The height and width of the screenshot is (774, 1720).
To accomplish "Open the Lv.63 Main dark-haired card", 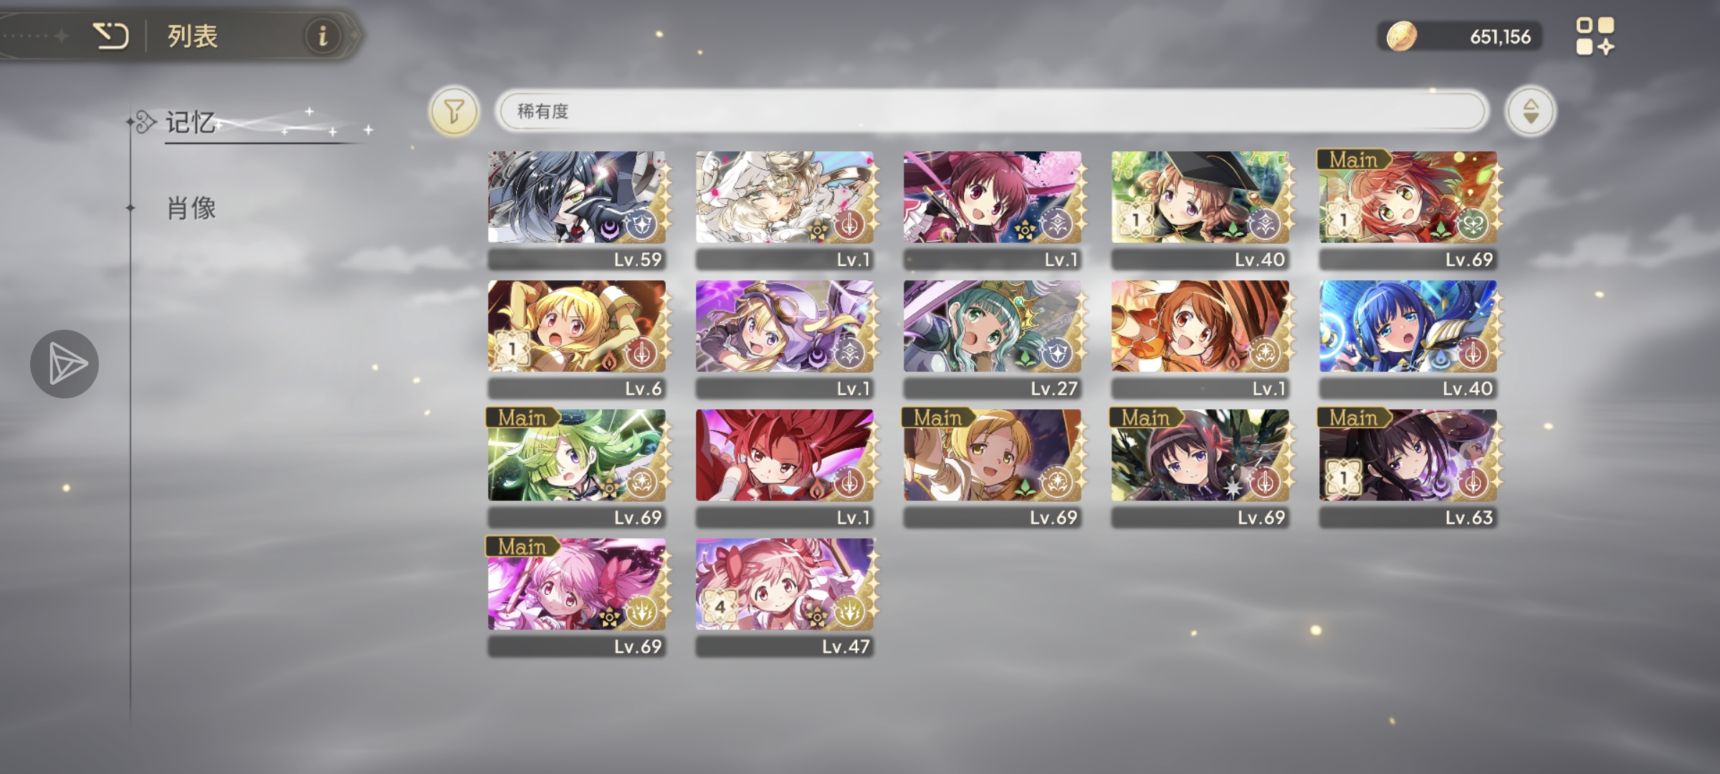I will click(1408, 468).
